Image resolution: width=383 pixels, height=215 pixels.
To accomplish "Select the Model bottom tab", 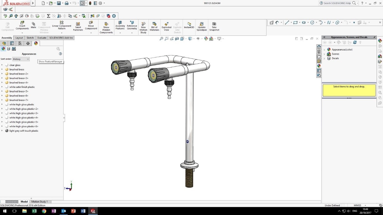I will [24, 202].
